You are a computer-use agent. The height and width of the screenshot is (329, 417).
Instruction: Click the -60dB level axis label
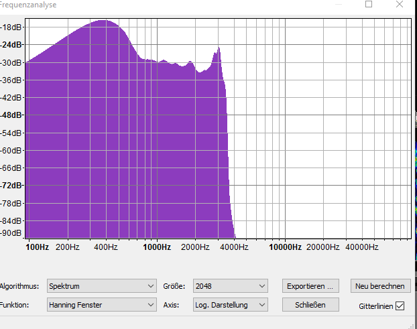coord(11,150)
